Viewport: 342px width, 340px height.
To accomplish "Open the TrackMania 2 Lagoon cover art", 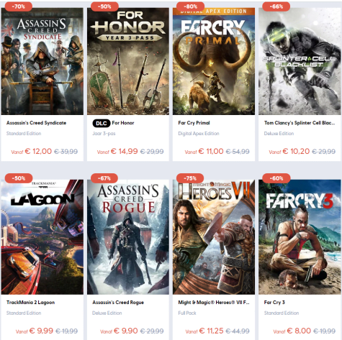I will 42,237.
